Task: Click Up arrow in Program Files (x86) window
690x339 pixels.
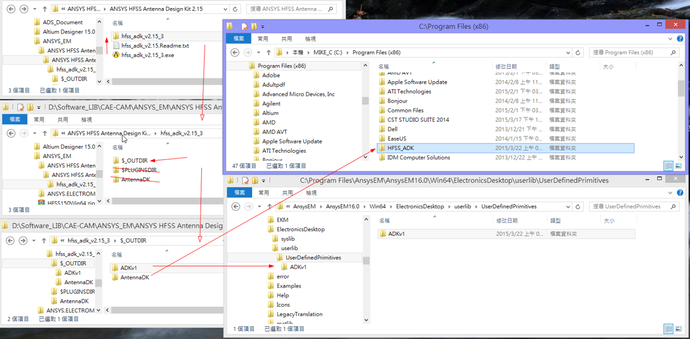Action: (268, 52)
